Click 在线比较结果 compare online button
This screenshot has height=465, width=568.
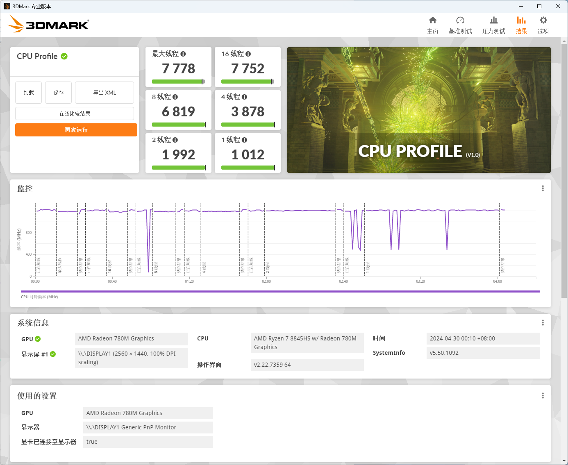[x=75, y=113]
